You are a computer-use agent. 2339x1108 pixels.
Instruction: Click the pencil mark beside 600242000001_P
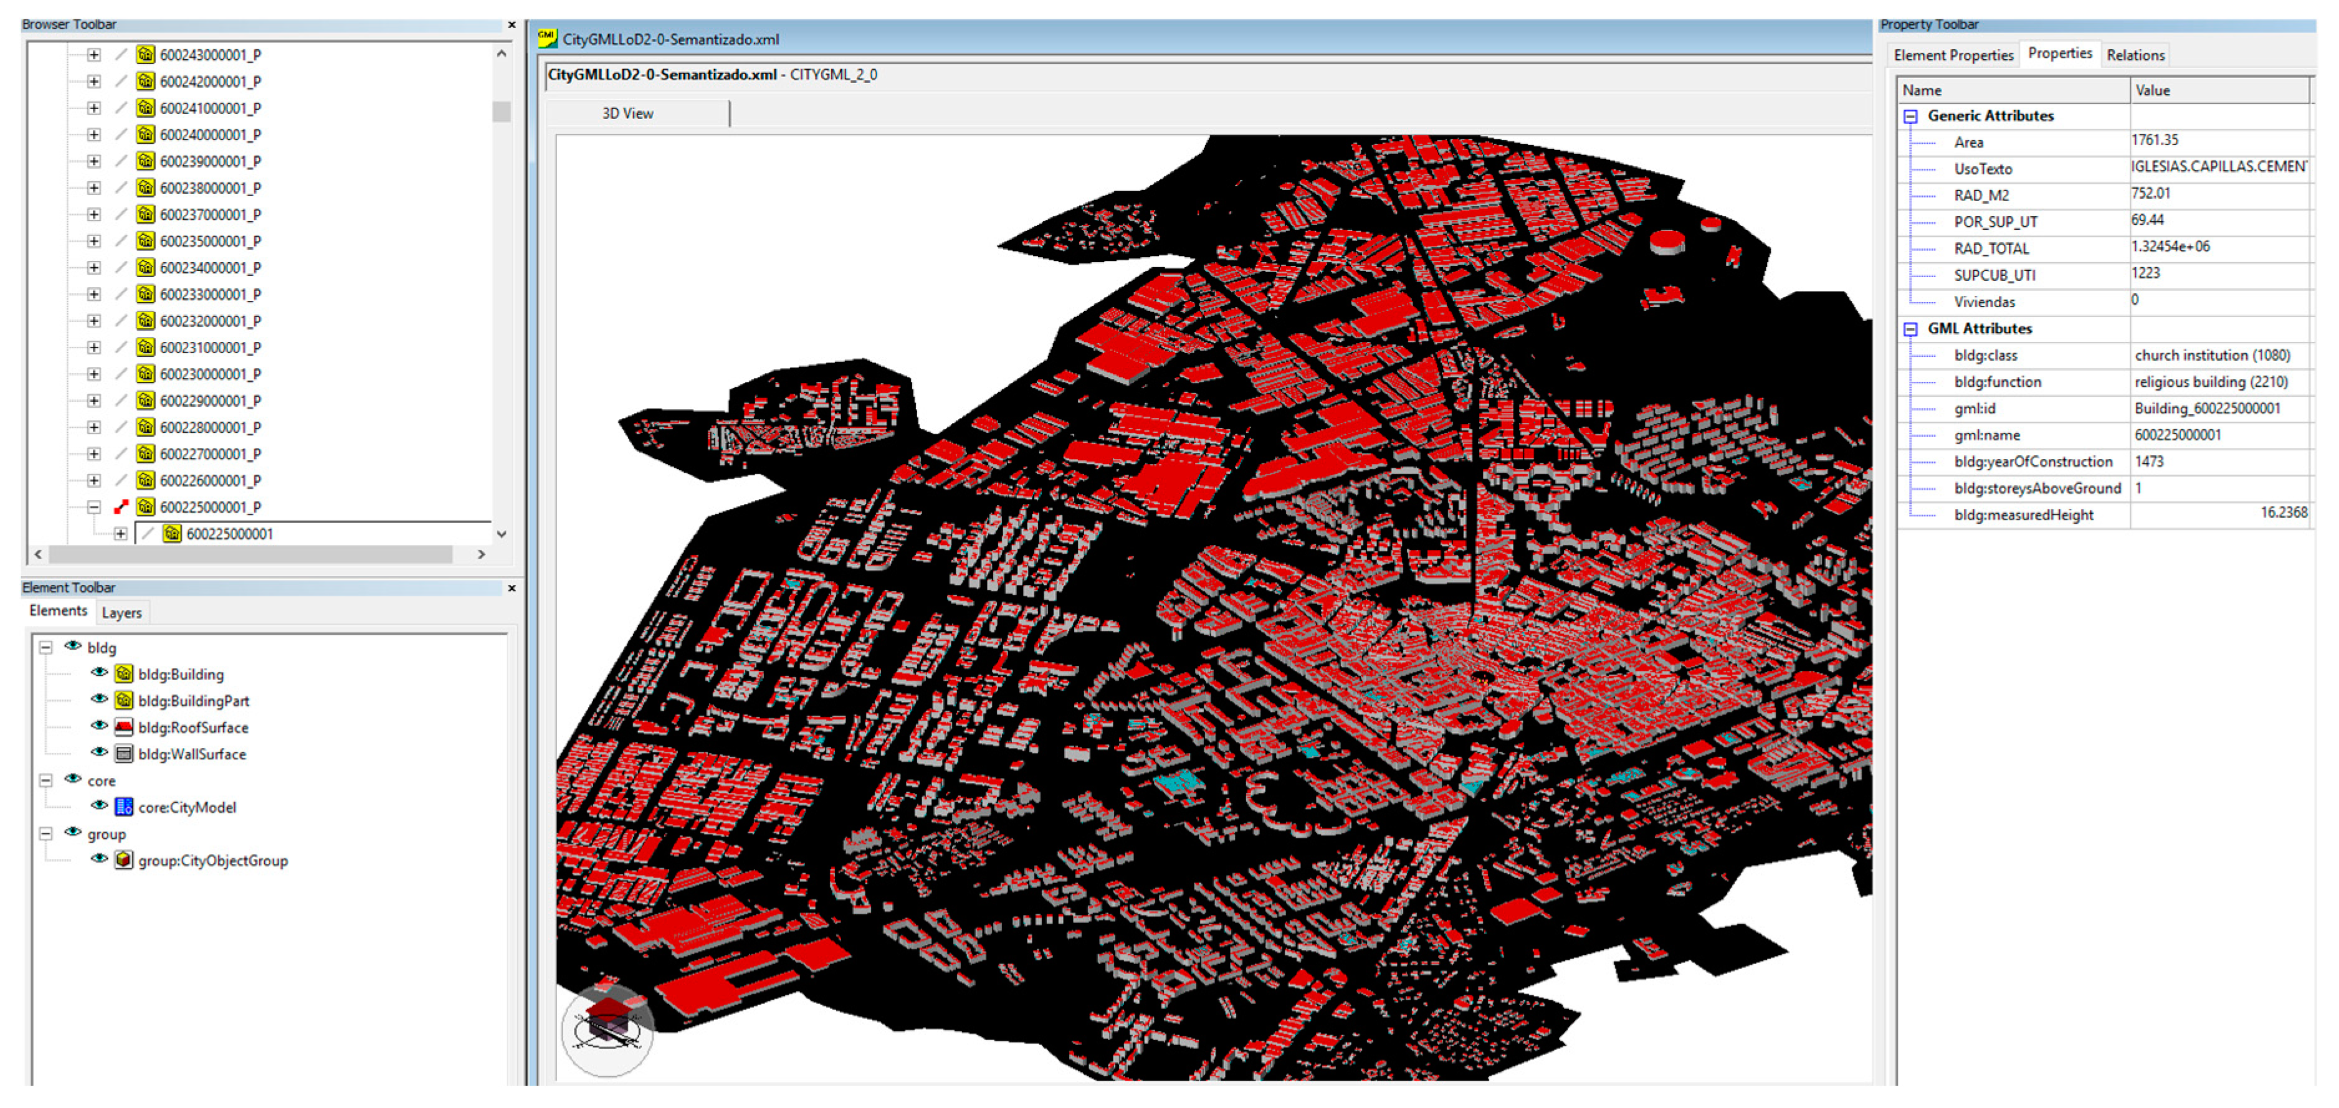(121, 81)
